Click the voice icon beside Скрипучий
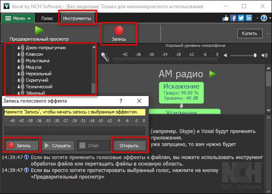The height and width of the screenshot is (194, 272). tap(20, 81)
